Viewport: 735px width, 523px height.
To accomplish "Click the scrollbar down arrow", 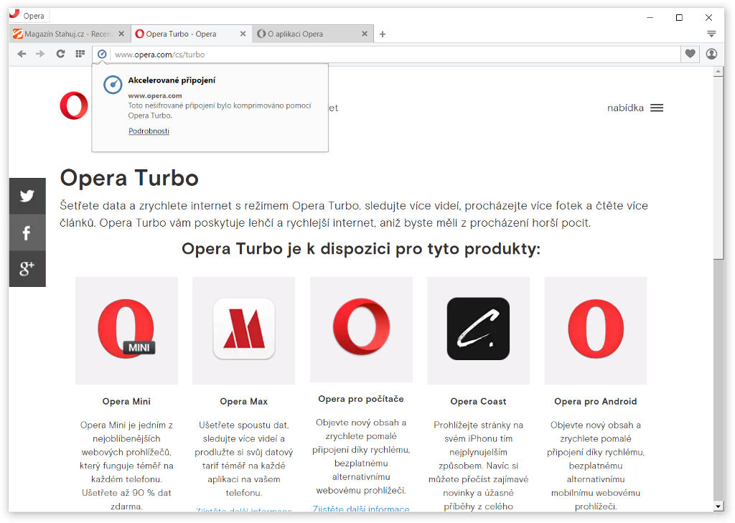I will click(718, 506).
